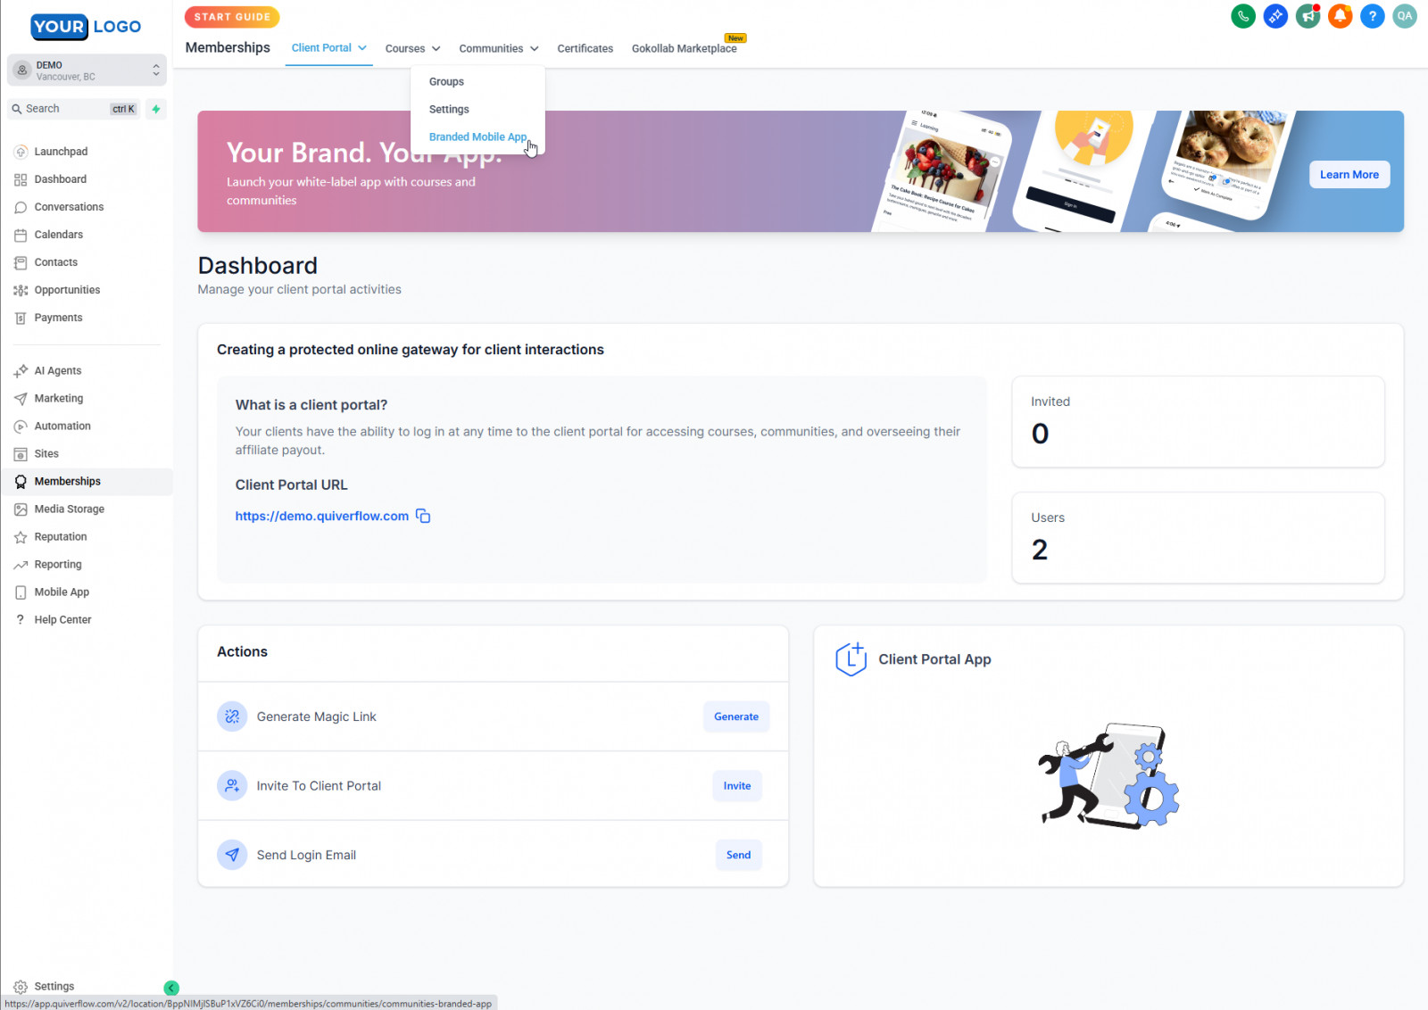
Task: Select Branded Mobile App menu item
Action: tap(477, 137)
